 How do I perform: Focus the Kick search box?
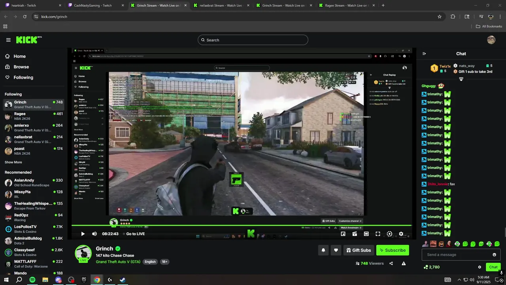click(253, 40)
